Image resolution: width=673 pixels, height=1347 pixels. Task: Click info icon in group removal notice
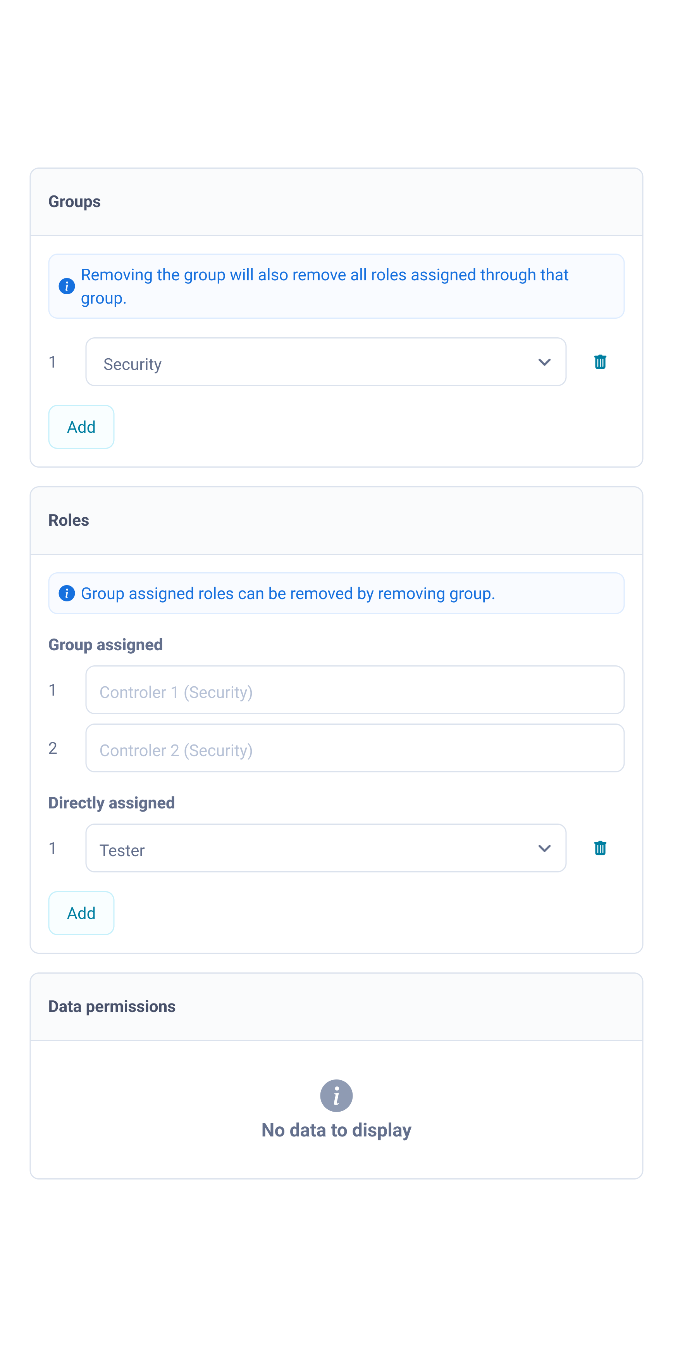(67, 286)
